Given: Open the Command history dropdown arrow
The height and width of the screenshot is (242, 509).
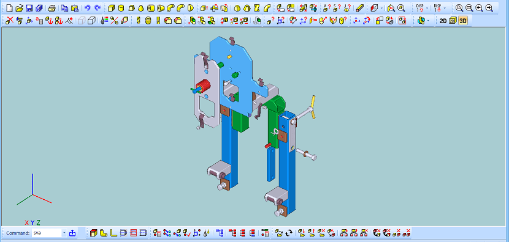Looking at the screenshot, I should (x=64, y=233).
